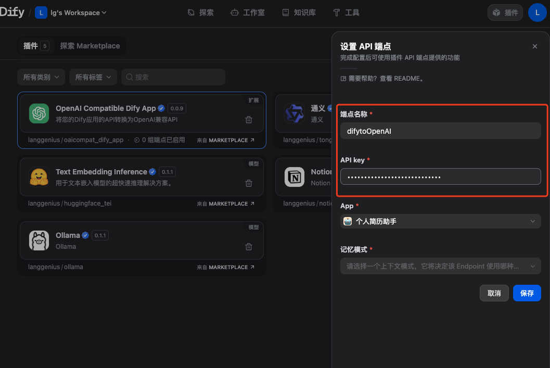Click the 0.1.1 badge of Text Embedding Inference
Viewport: 550px width, 368px height.
[168, 172]
